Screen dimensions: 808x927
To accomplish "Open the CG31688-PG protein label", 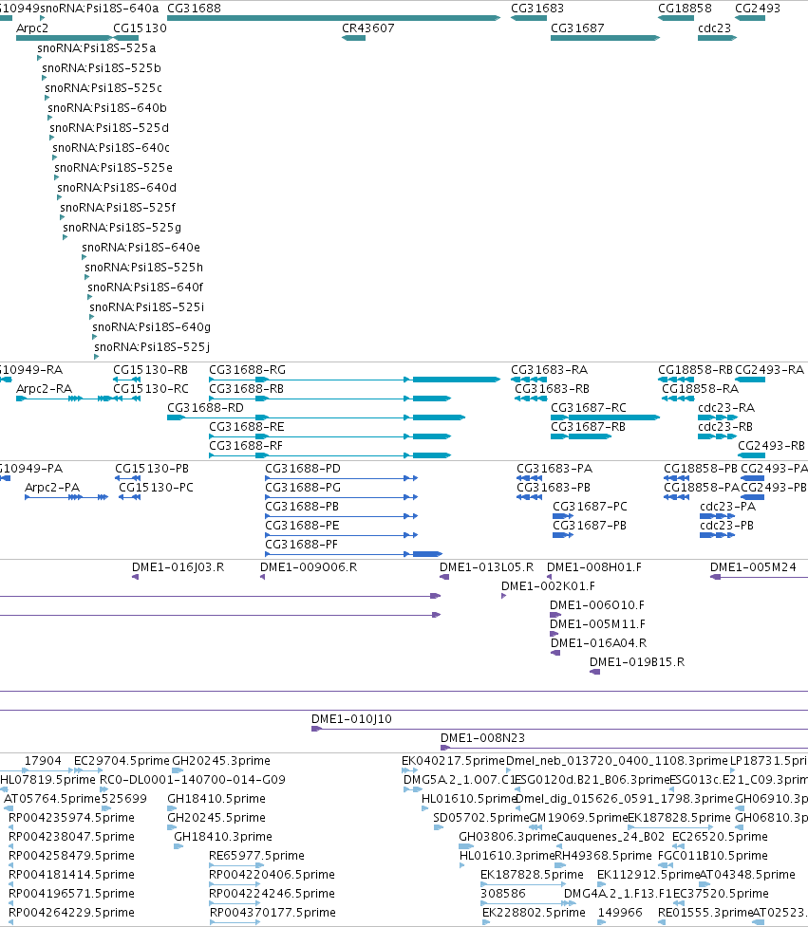I will [x=303, y=487].
